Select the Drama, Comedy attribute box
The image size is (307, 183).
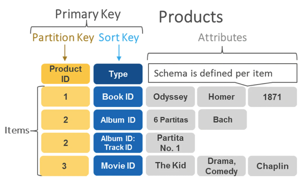[x=221, y=166]
